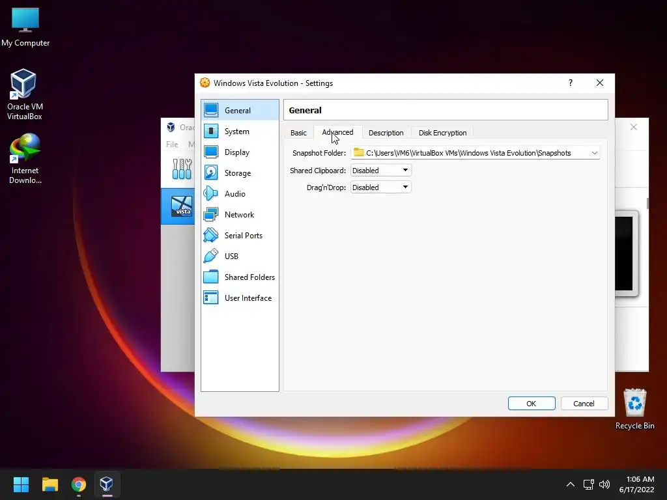Click the snapshot folder icon in path field
The height and width of the screenshot is (500, 667).
point(359,152)
